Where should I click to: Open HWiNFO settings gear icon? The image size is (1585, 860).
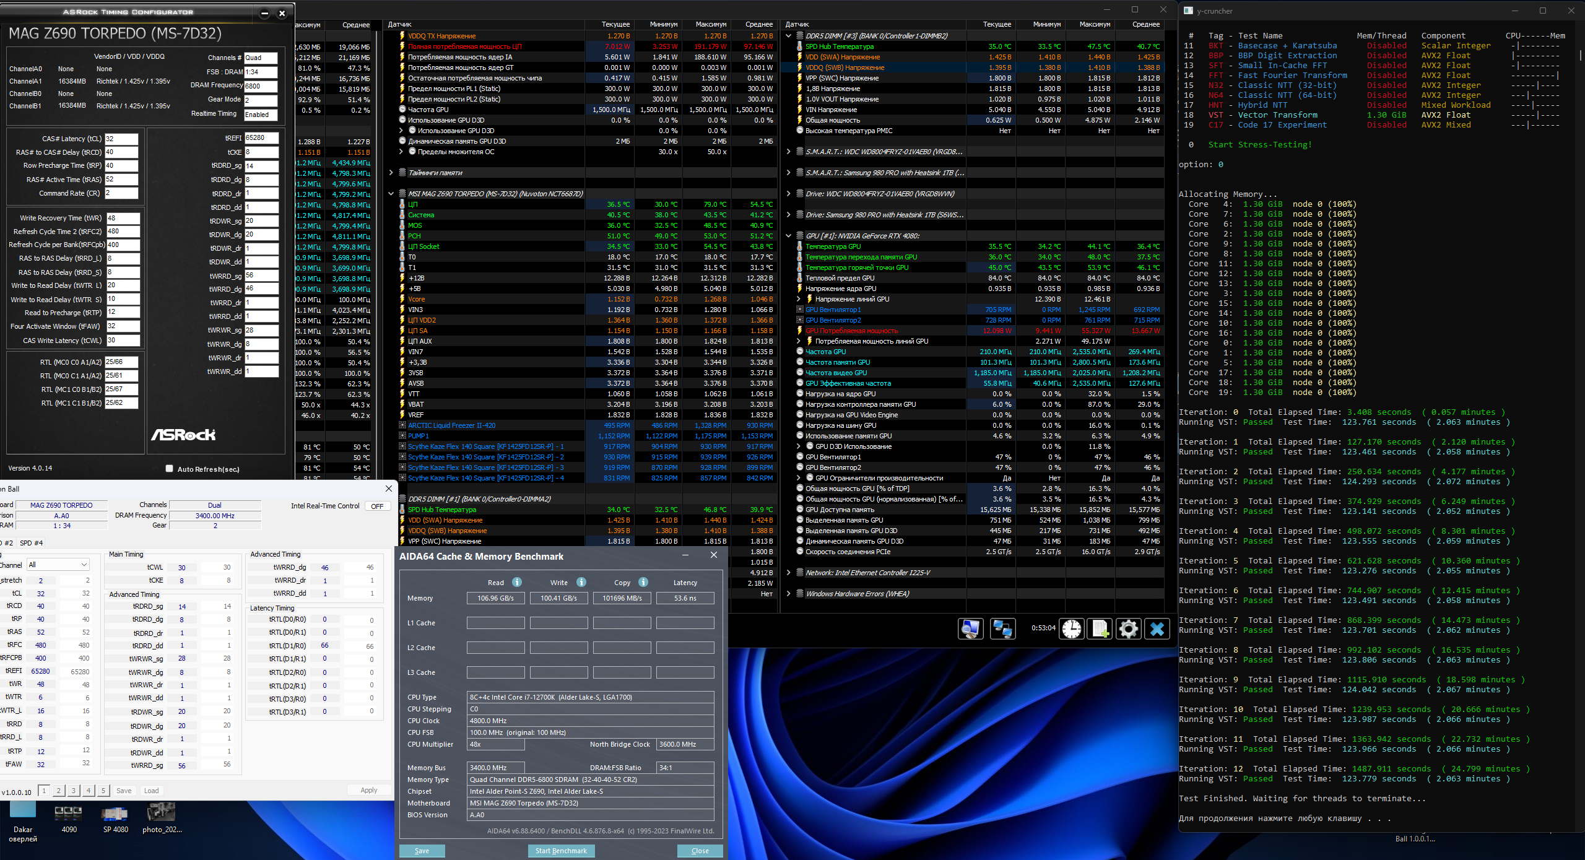(x=1128, y=629)
